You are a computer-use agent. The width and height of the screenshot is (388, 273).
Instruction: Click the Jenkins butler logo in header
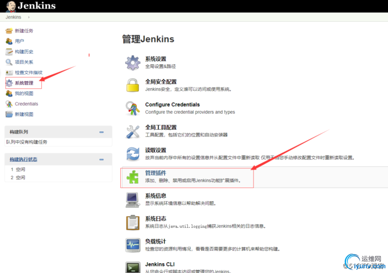pos(11,6)
